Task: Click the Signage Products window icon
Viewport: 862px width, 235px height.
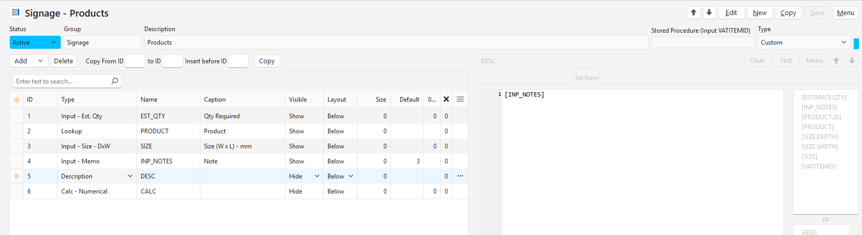Action: [x=15, y=12]
